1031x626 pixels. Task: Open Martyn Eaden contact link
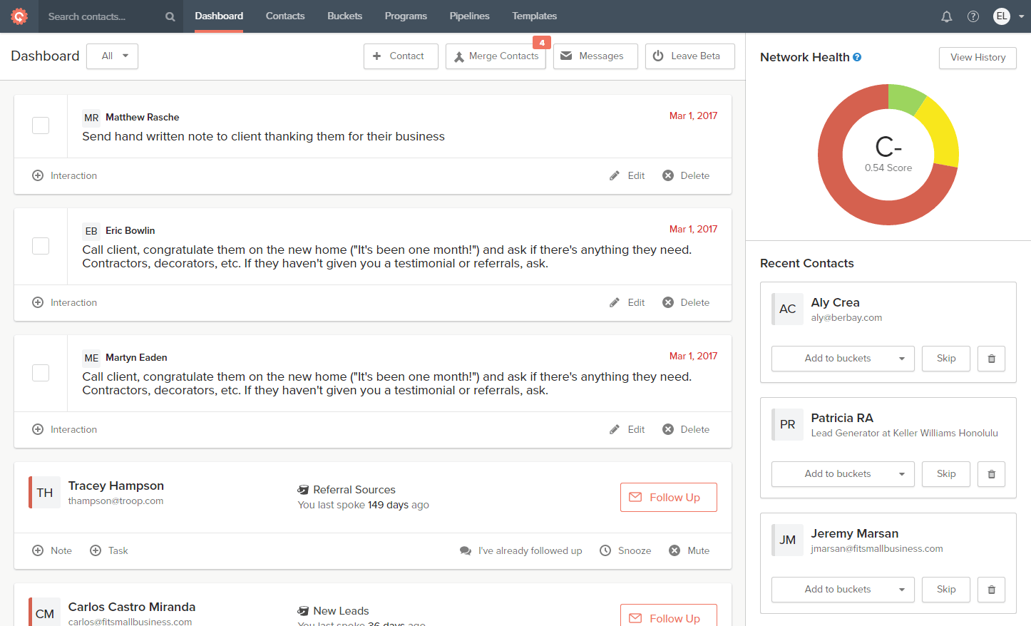coord(136,357)
